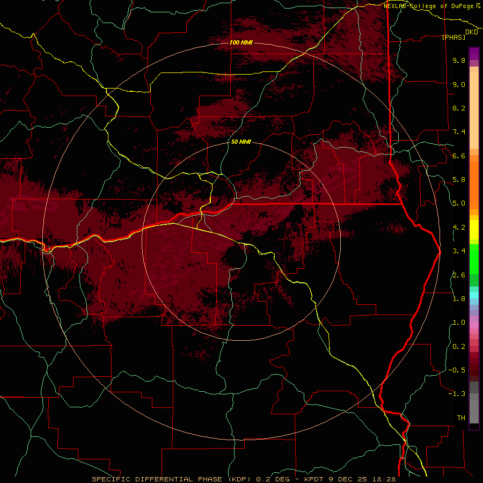Pick the yellow band of the color bar

pyautogui.click(x=474, y=230)
